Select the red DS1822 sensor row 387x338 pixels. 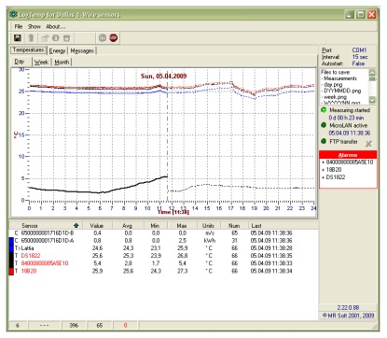[163, 256]
